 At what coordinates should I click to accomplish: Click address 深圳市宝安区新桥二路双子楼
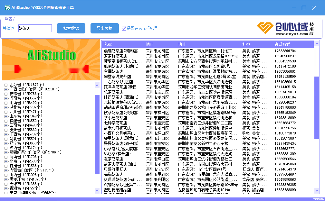pyautogui.click(x=203, y=144)
